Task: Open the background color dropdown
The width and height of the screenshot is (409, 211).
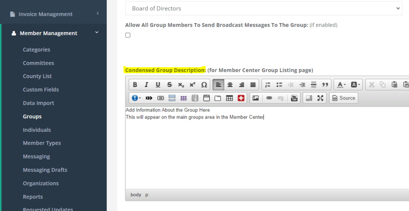Action: pos(355,85)
